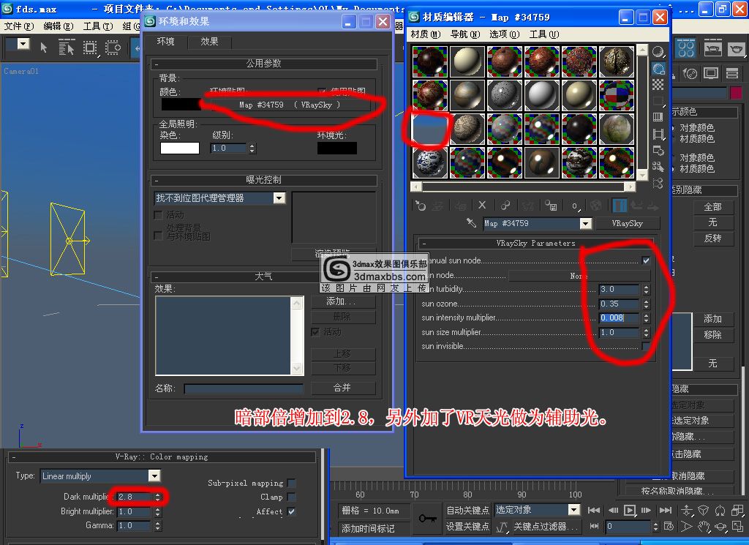Open the default in/out tangent icon
This screenshot has height=545, width=749.
(x=502, y=527)
